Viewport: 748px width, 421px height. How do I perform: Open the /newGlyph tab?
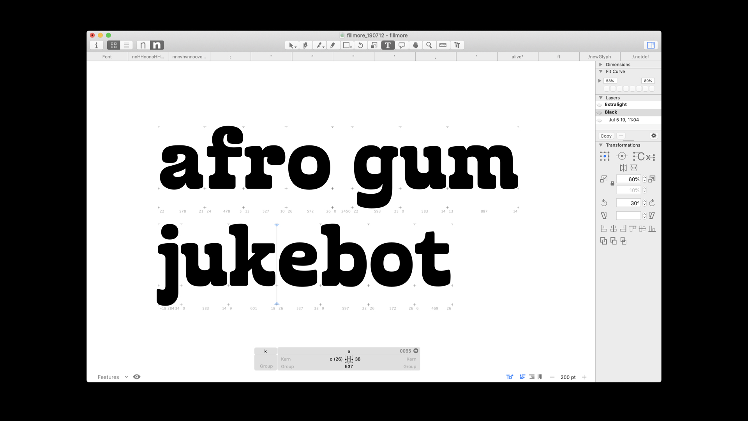600,57
